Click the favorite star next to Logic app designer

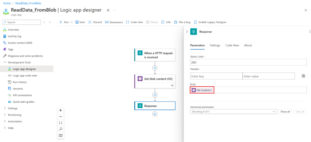(x=108, y=10)
